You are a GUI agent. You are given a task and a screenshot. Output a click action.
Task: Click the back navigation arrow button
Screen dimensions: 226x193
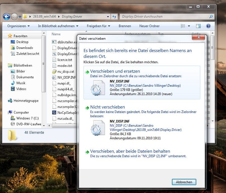pyautogui.click(x=6, y=17)
